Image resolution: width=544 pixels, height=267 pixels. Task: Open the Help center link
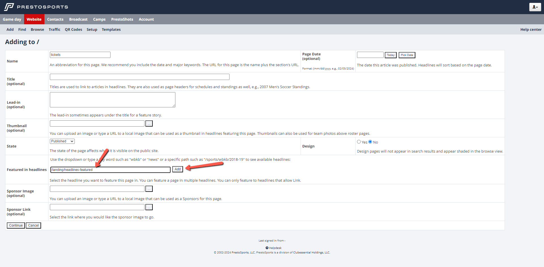click(531, 29)
